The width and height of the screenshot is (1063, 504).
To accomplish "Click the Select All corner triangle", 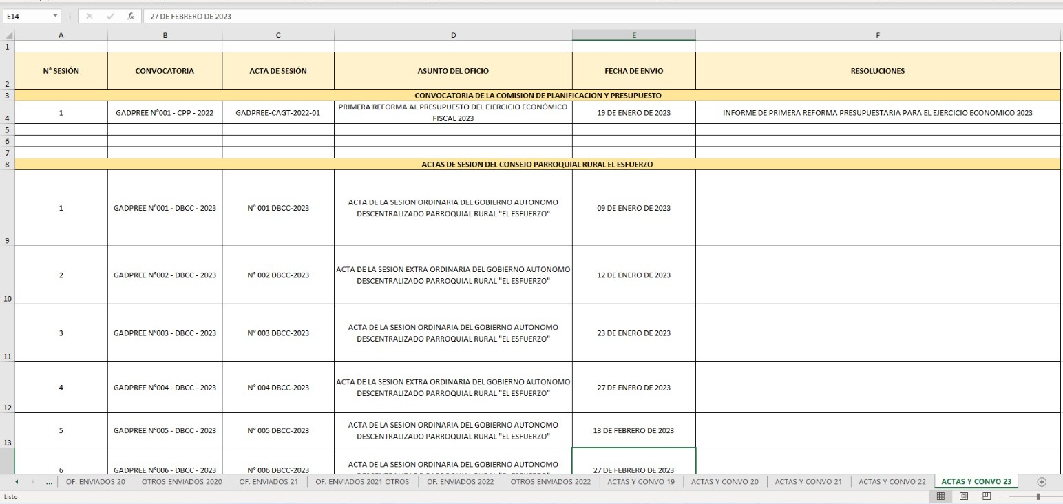I will pyautogui.click(x=8, y=35).
